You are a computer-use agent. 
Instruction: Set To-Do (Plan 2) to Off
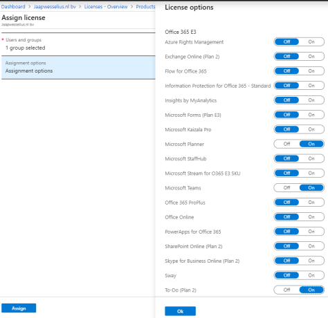click(286, 290)
